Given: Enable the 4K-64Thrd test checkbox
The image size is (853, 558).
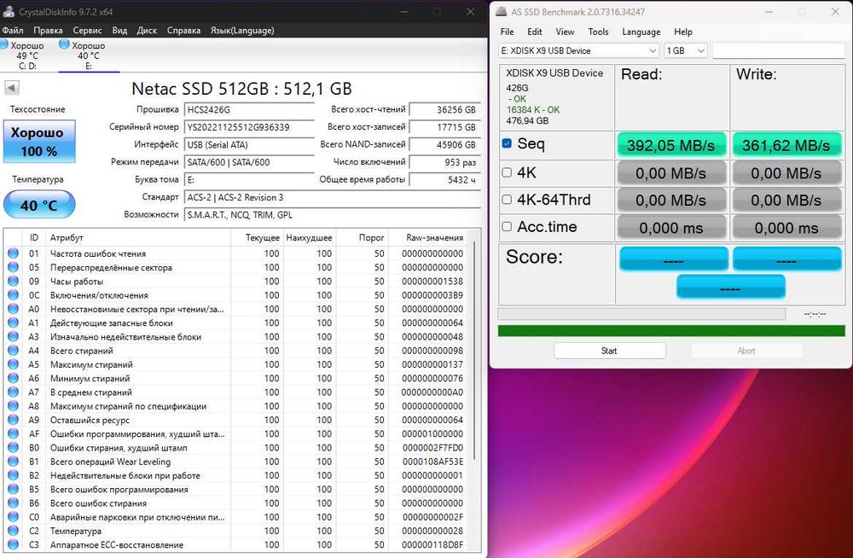Looking at the screenshot, I should click(507, 200).
